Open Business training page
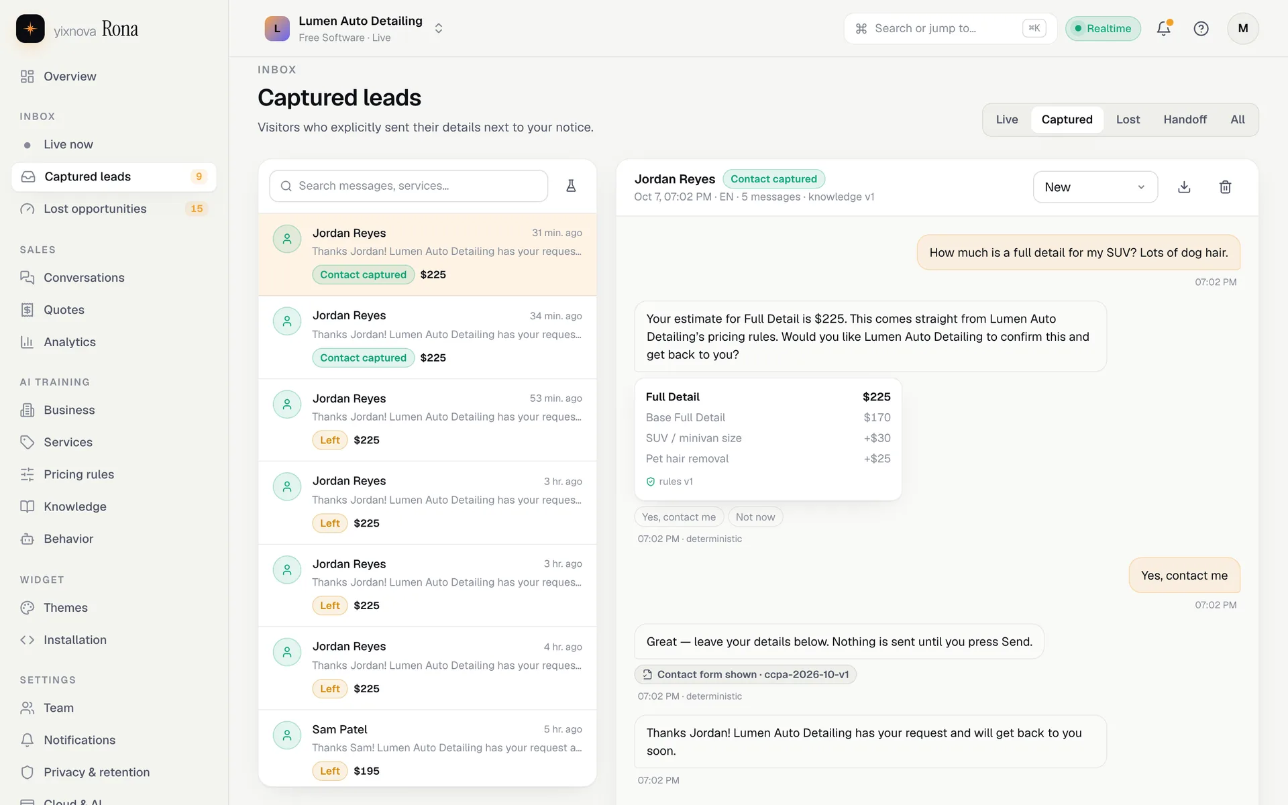1288x805 pixels. [x=114, y=410]
